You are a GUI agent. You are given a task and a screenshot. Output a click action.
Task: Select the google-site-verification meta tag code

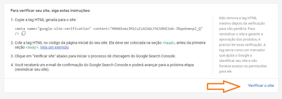point(109,31)
